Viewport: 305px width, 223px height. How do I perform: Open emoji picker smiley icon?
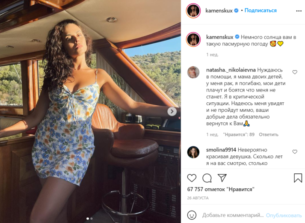192,215
